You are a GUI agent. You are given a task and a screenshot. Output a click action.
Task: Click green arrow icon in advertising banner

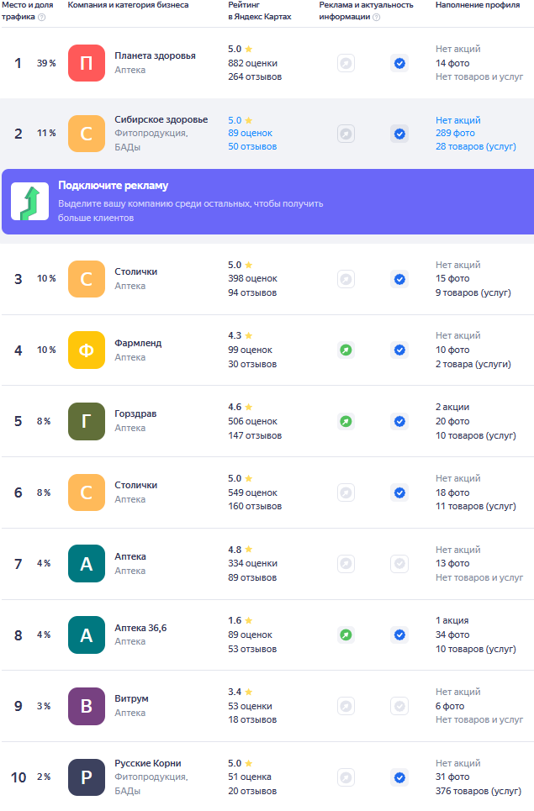29,202
